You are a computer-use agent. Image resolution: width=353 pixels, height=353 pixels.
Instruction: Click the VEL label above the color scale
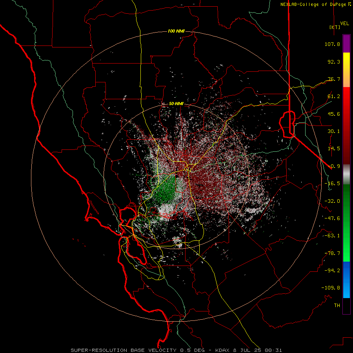344,24
